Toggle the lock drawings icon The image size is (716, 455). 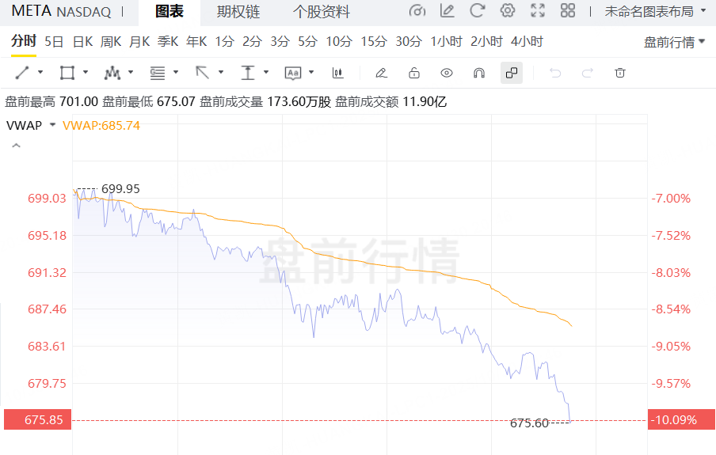[413, 73]
